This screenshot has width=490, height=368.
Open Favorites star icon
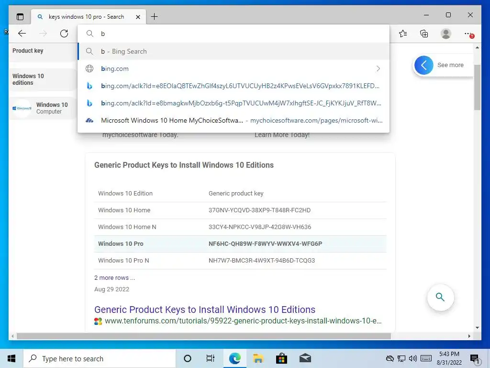click(x=403, y=34)
